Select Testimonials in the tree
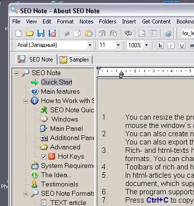194x206 pixels. (x=59, y=184)
